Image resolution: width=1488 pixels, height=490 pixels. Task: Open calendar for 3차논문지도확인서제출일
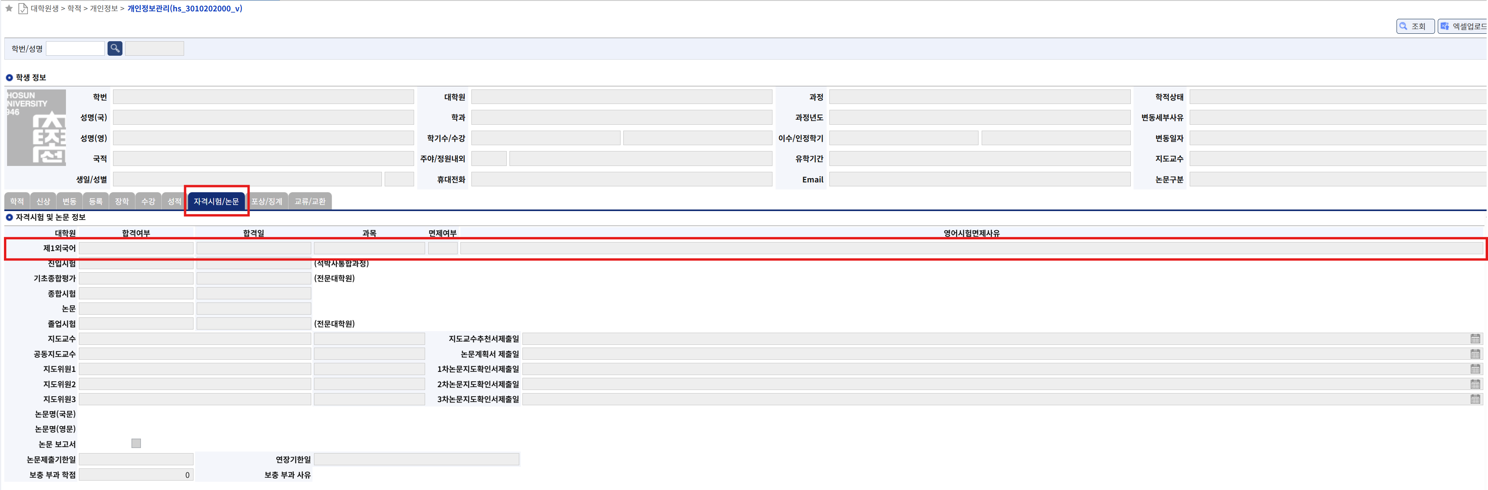(1475, 399)
